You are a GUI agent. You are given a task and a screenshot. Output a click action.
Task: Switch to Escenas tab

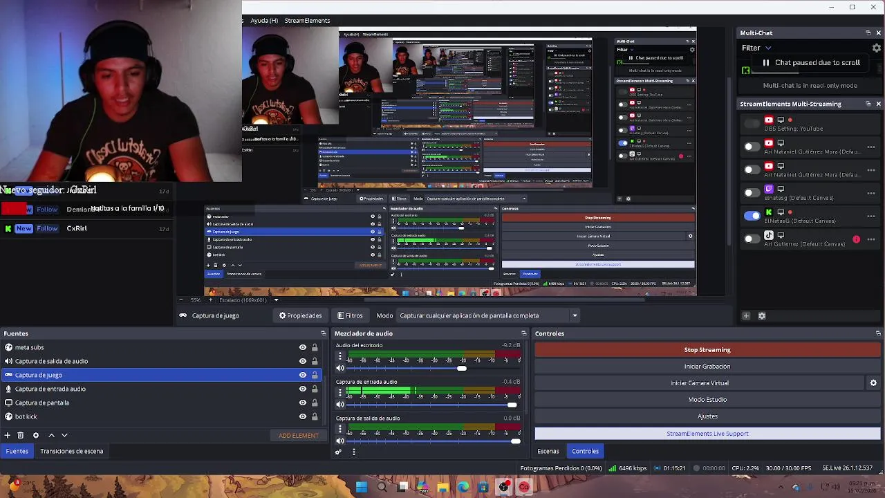pyautogui.click(x=548, y=451)
